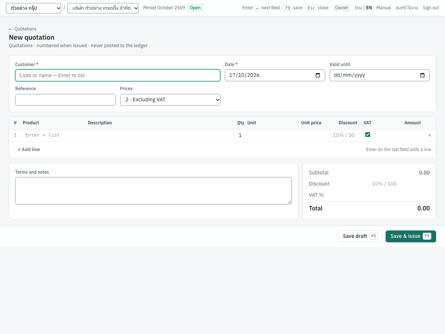Open the company selector dropdown
Viewport: 445px width, 334px height.
(103, 8)
